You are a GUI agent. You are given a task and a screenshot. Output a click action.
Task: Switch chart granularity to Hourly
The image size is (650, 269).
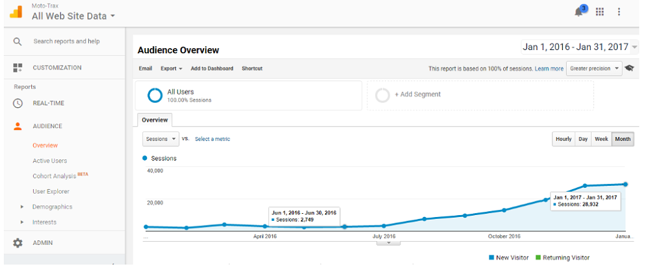(x=563, y=139)
